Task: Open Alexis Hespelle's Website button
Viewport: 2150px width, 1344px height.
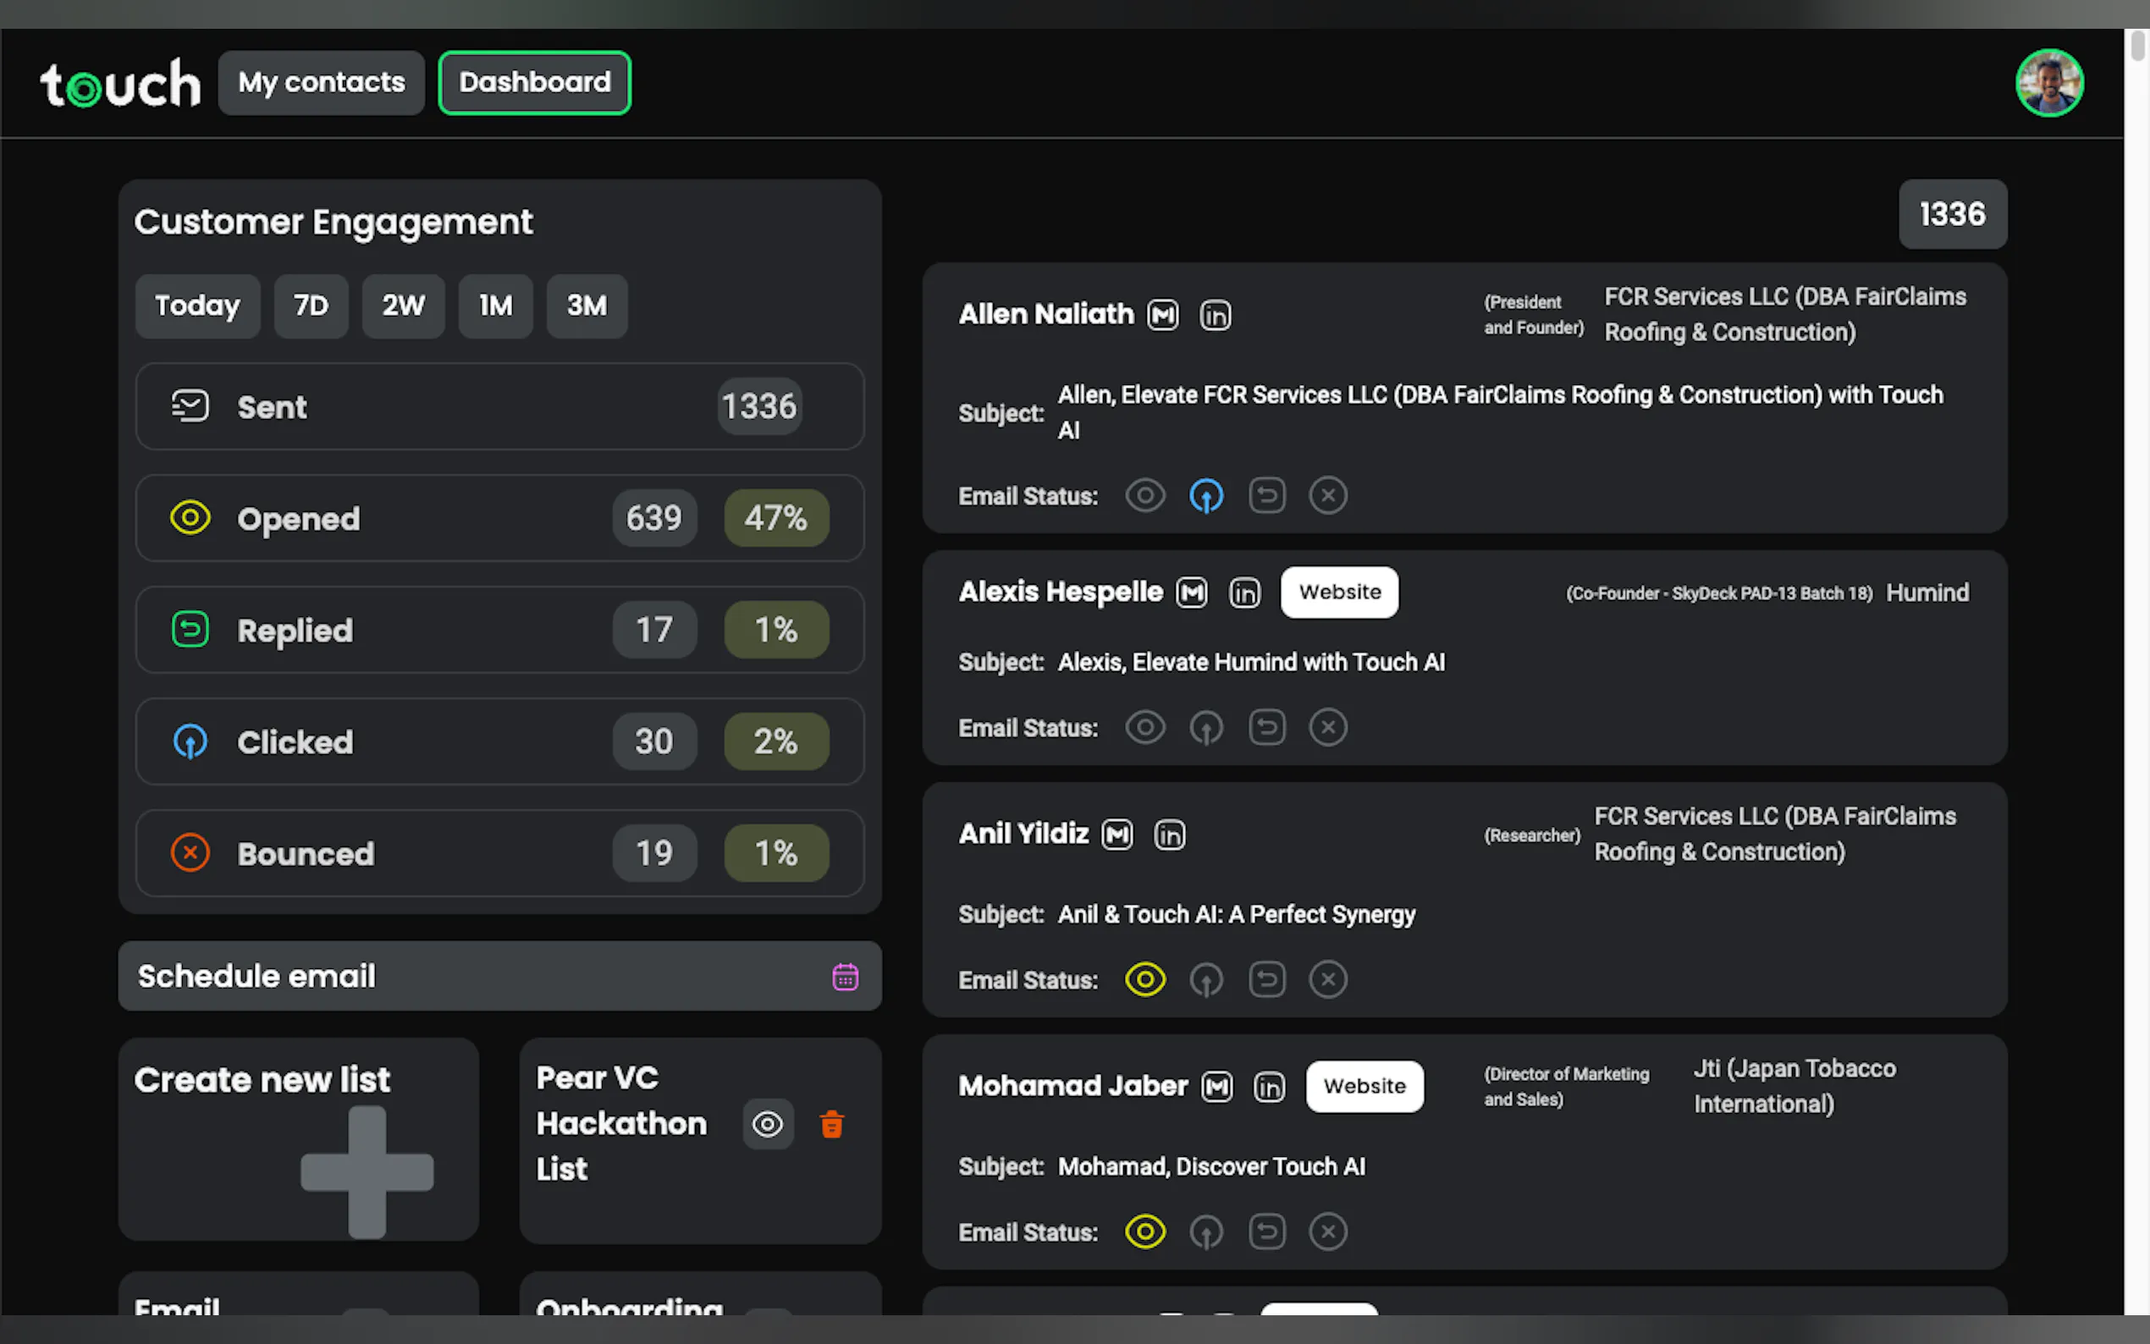Action: [1338, 593]
